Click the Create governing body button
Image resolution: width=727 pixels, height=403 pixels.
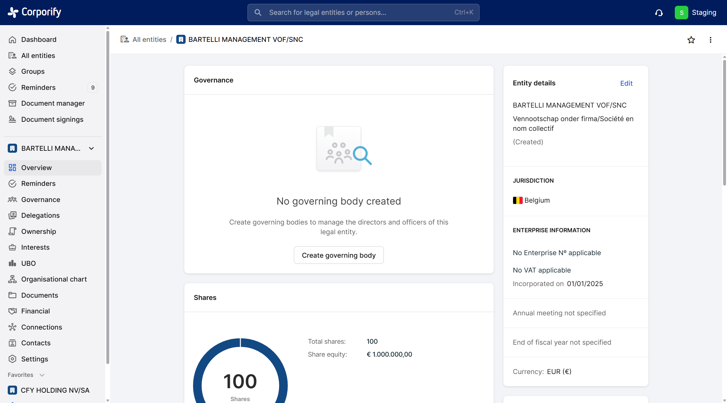tap(338, 255)
